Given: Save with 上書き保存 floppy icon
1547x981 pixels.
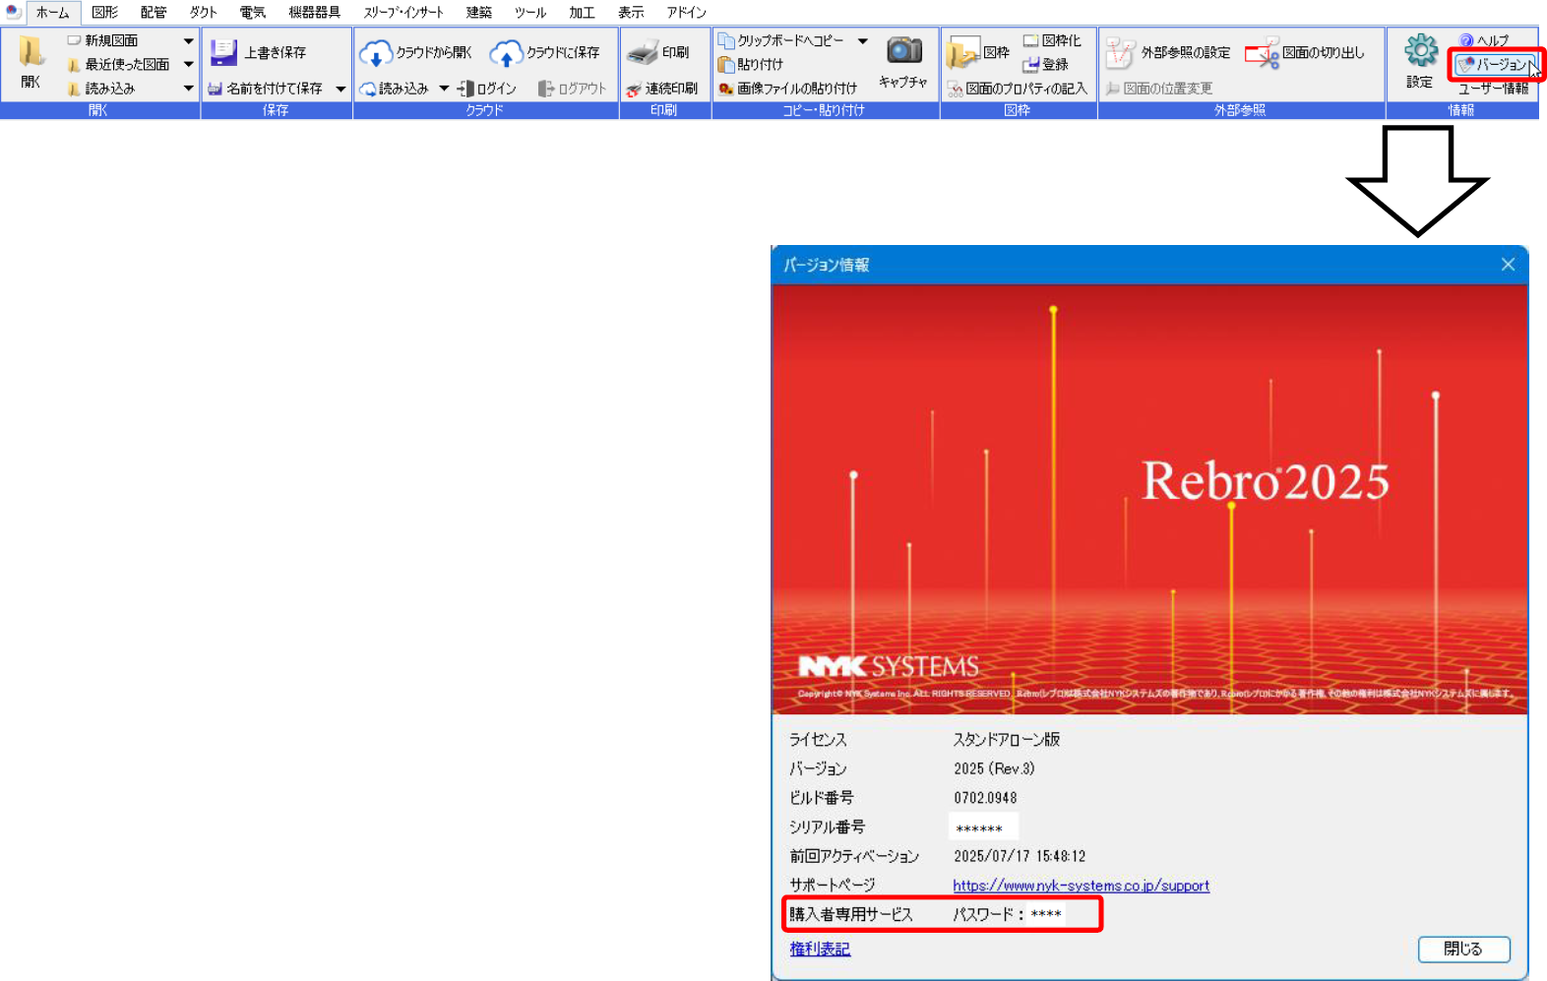Looking at the screenshot, I should [x=223, y=52].
